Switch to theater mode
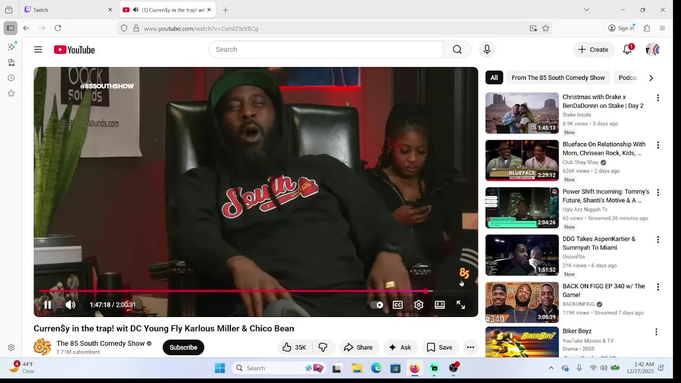The width and height of the screenshot is (681, 383). coord(439,305)
